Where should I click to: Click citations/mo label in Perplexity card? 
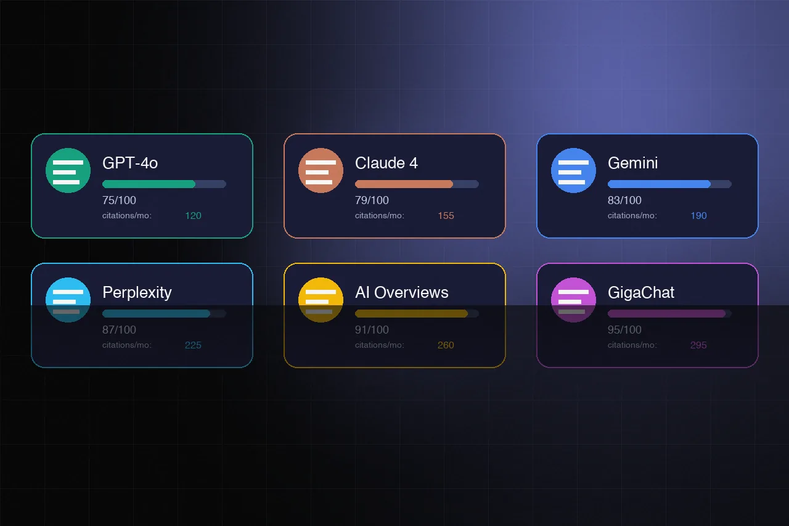pos(127,345)
